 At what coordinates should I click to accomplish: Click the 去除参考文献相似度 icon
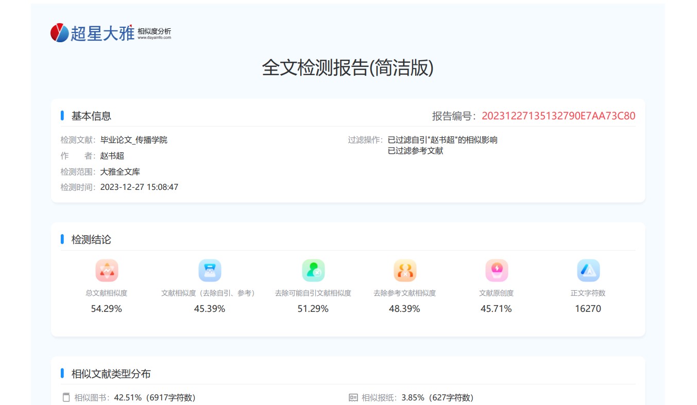(x=405, y=271)
